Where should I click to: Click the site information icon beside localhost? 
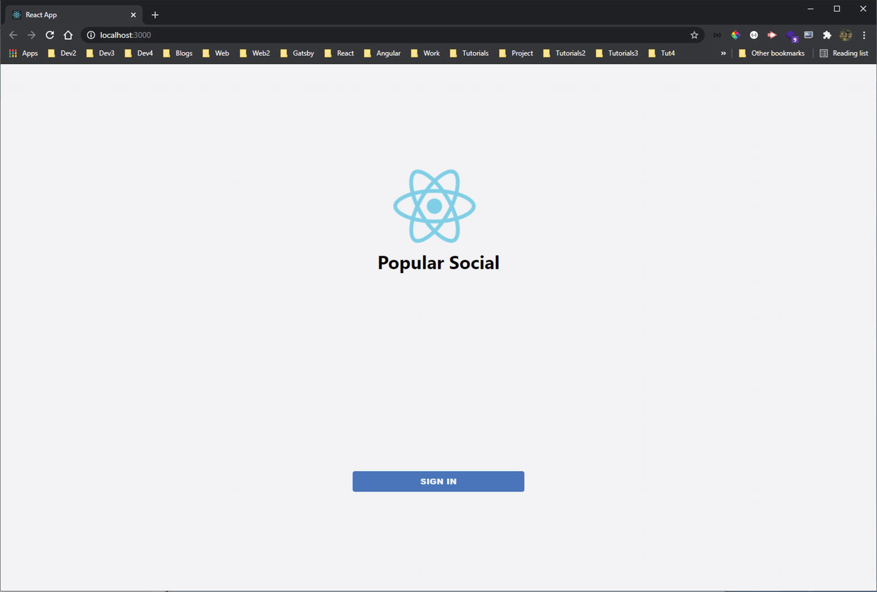91,35
